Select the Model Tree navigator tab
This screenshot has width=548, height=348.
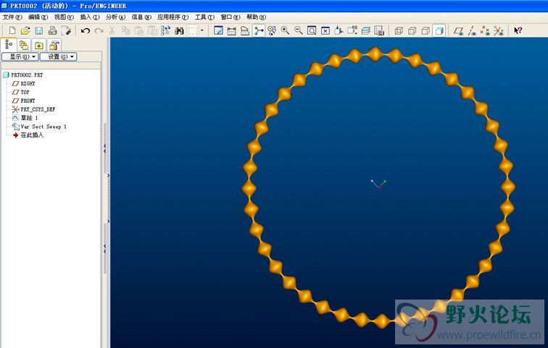click(9, 45)
